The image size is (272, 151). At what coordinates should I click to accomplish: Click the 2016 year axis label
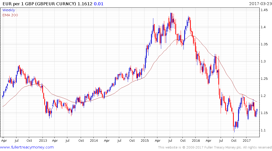(x=196, y=140)
